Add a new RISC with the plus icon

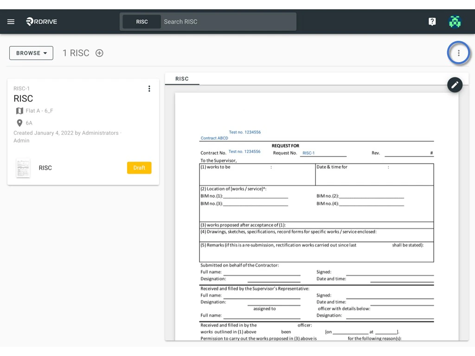point(99,53)
